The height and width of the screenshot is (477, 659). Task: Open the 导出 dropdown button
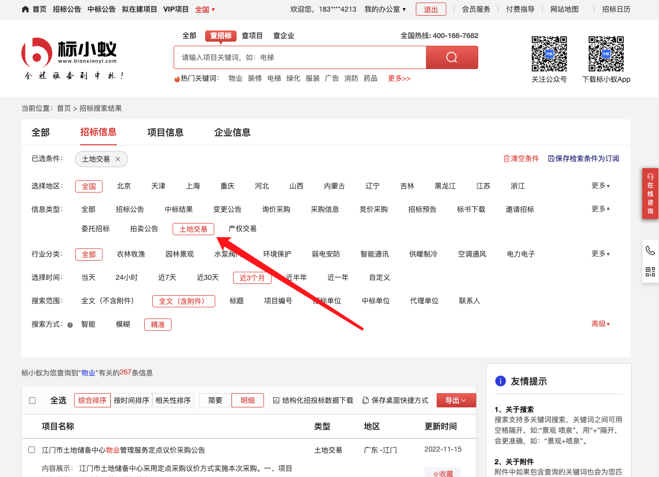tap(455, 400)
